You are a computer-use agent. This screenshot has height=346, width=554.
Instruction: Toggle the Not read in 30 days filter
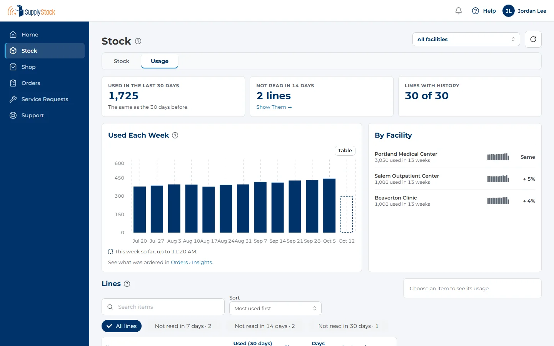(x=349, y=326)
